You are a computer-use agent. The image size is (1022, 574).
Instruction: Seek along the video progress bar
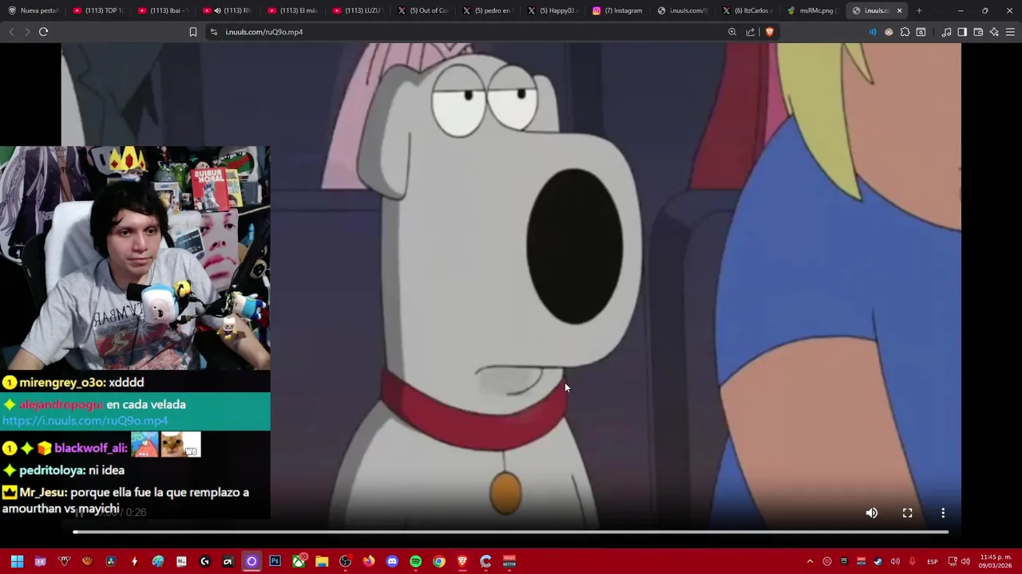click(511, 532)
